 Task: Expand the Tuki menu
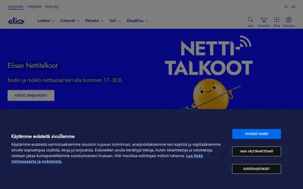point(115,21)
